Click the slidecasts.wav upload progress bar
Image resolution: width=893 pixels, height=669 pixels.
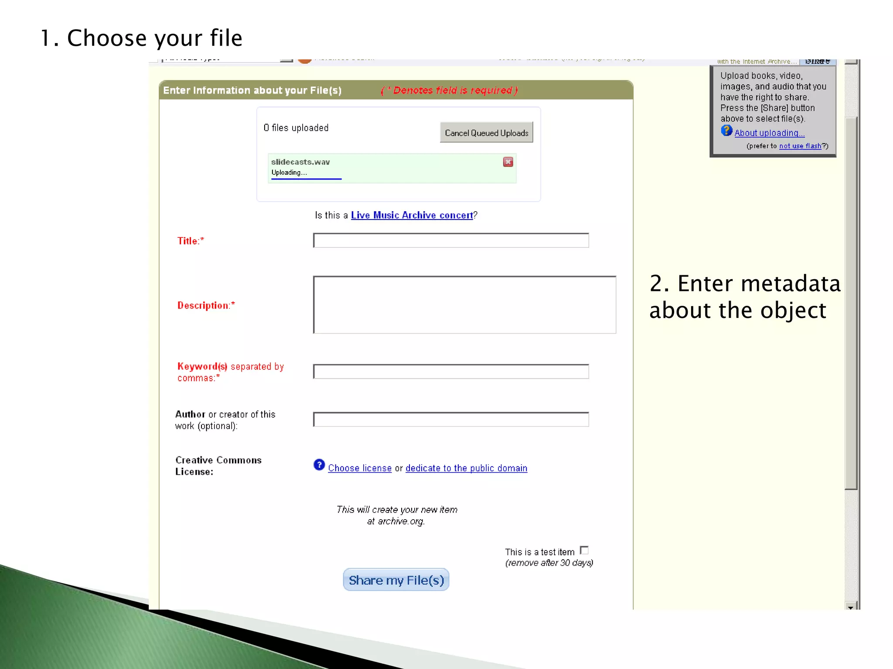click(306, 179)
